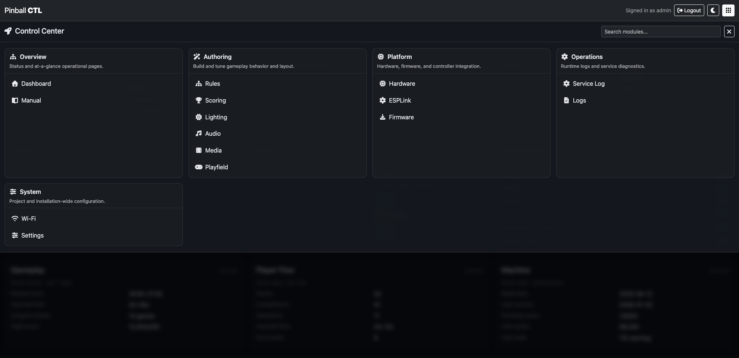Open the Service Log page
Screen dimensions: 739x358
click(x=588, y=84)
